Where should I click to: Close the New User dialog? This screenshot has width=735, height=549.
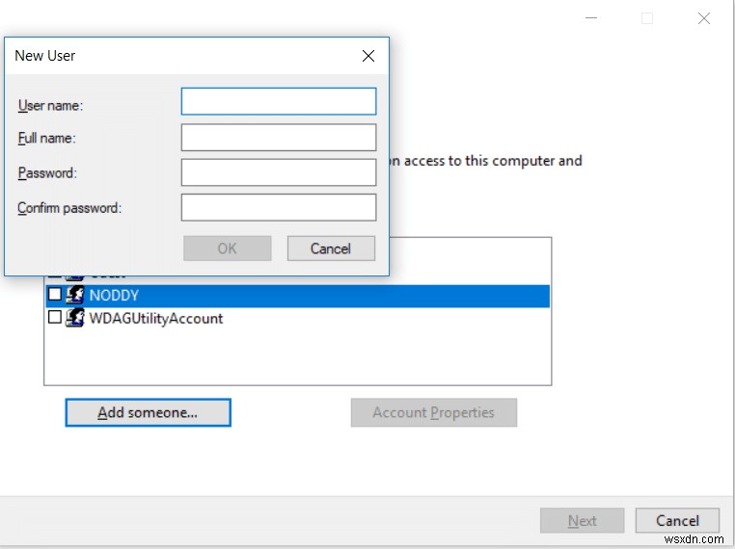coord(368,56)
